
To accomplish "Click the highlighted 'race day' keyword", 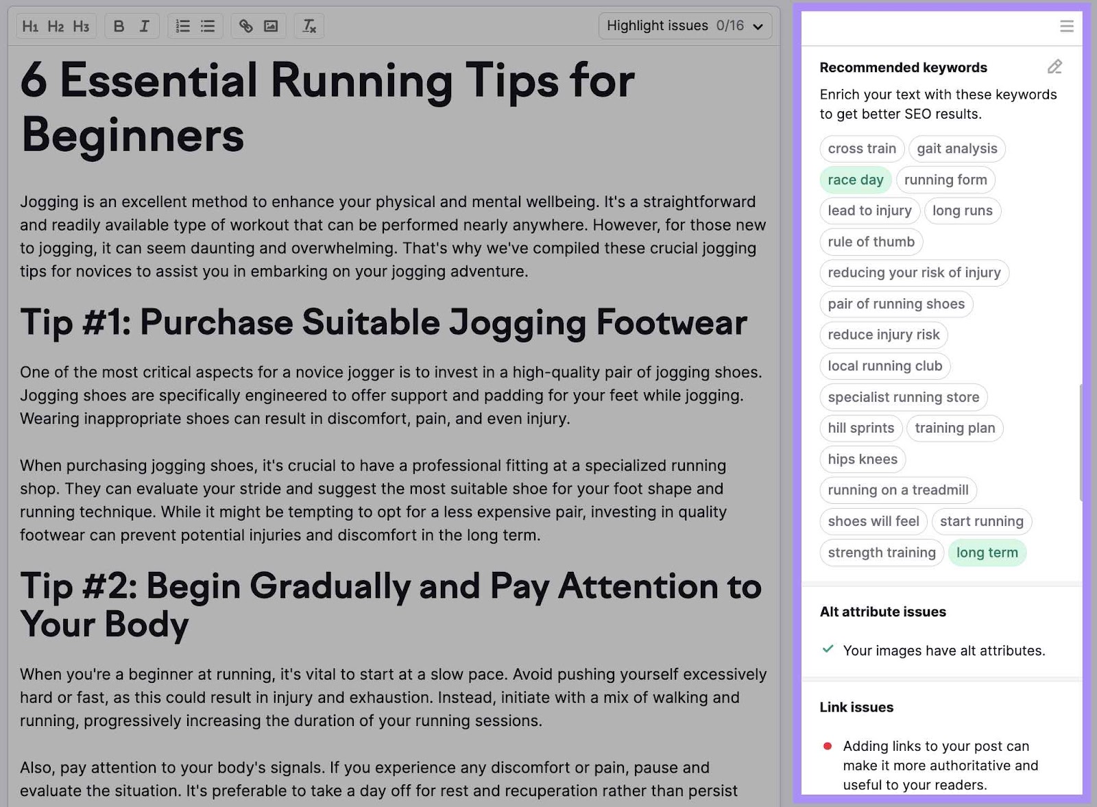I will [855, 179].
